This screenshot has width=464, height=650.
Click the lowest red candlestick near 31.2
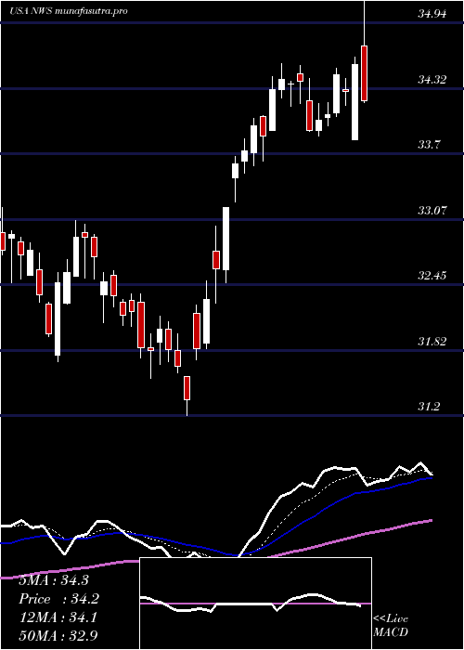click(x=187, y=388)
